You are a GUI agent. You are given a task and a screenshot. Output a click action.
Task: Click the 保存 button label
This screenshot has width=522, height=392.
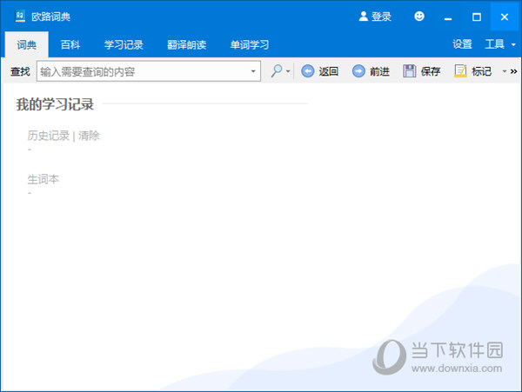pos(431,71)
